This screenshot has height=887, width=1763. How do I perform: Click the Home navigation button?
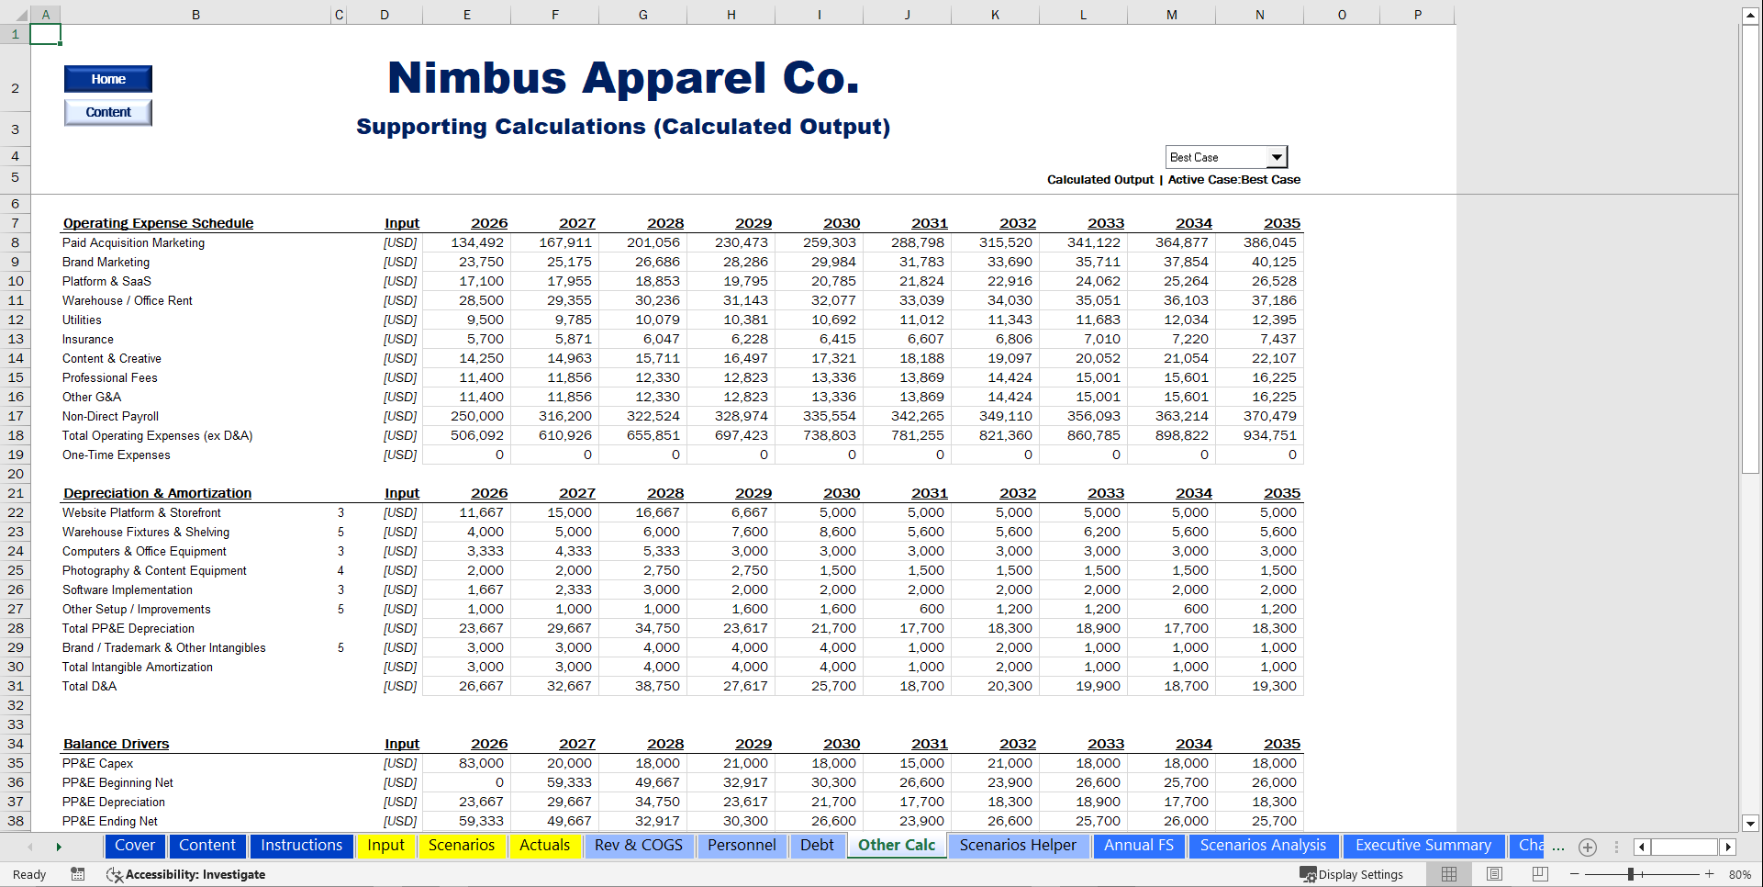pos(107,79)
